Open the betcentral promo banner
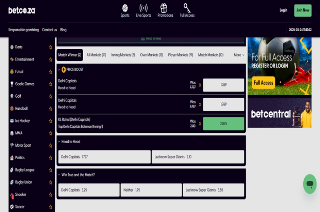The image size is (320, 212). 280,113
